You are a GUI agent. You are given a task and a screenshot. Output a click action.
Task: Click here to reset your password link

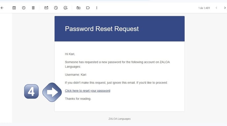(87, 91)
